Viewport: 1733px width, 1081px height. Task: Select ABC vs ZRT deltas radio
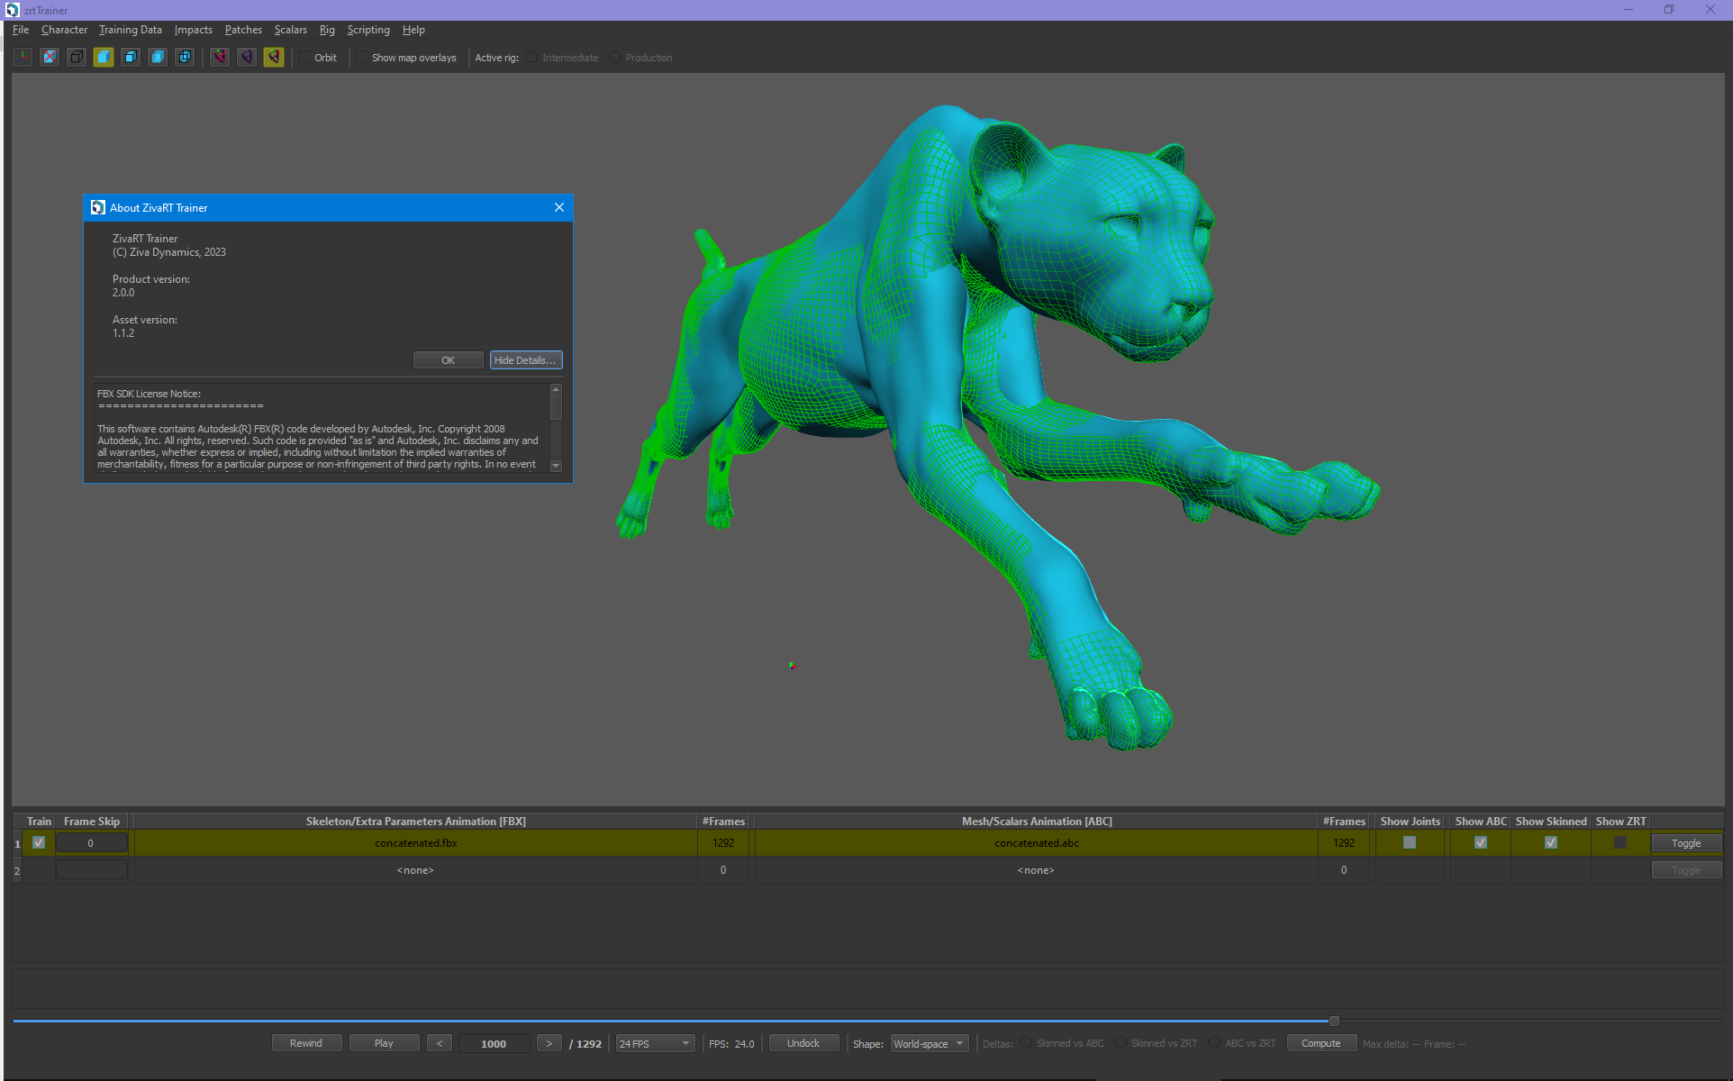(1214, 1043)
